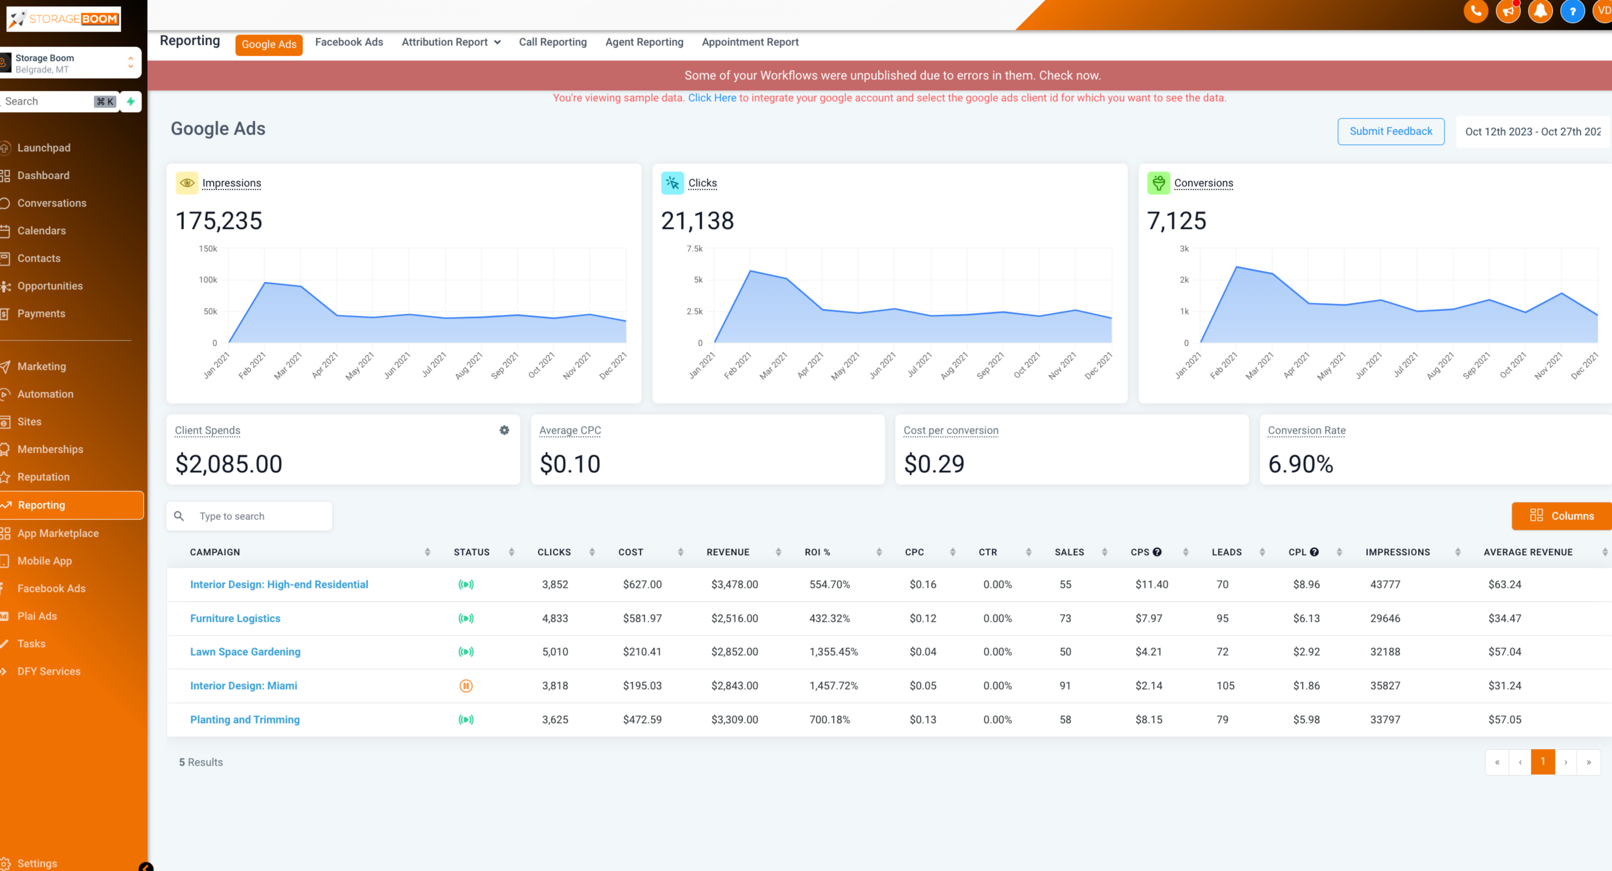1612x871 pixels.
Task: Open the Storage Boom account switcher
Action: pos(70,63)
